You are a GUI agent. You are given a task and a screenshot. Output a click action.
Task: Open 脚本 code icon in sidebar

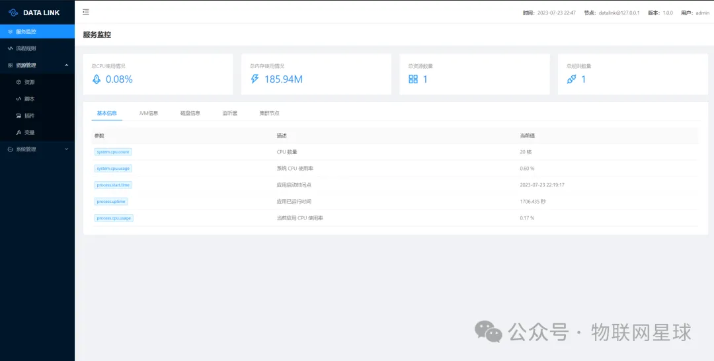[x=19, y=99]
